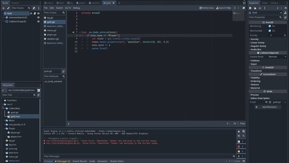Switch to the skeleton scene tab
Image resolution: width=289 pixels, height=163 pixels.
coord(94,3)
